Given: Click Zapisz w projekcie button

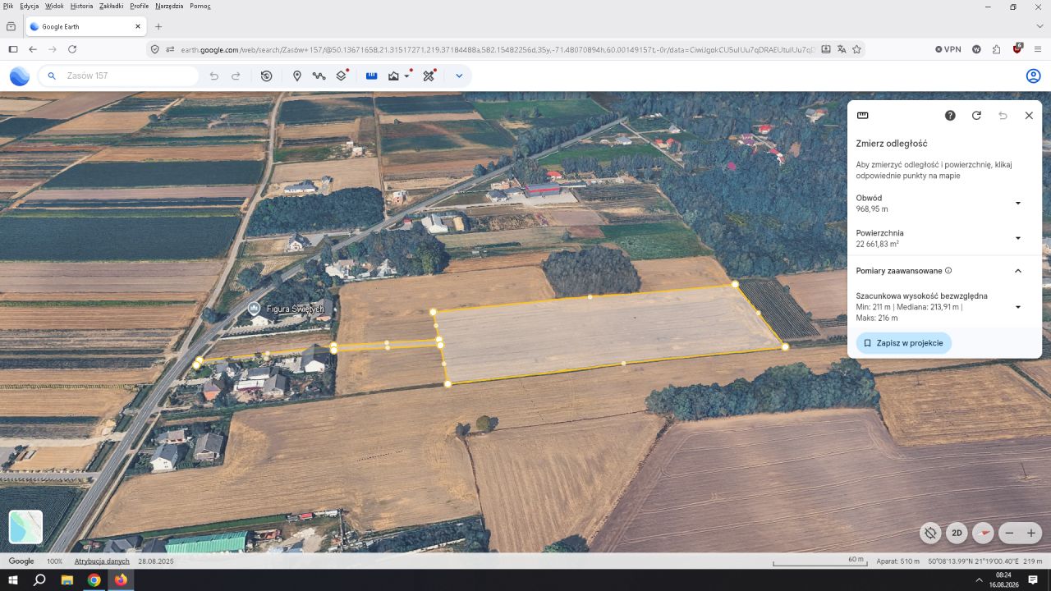Looking at the screenshot, I should tap(904, 343).
